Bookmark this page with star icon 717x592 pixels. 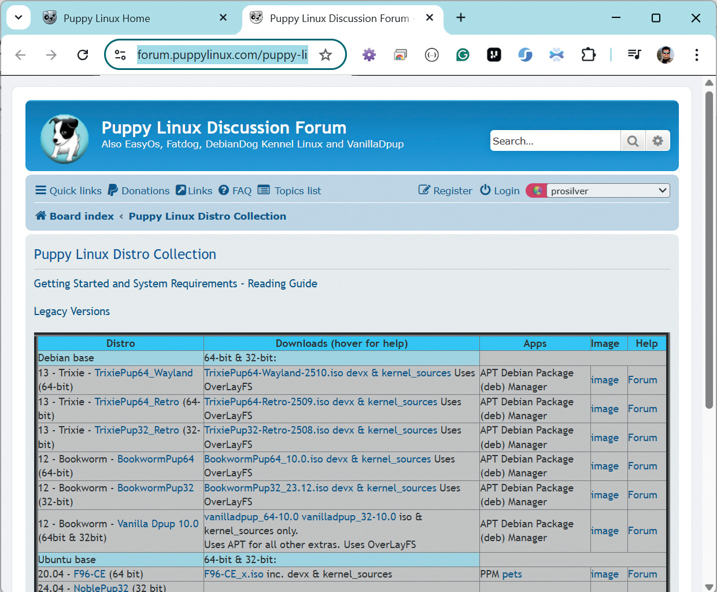pos(326,55)
